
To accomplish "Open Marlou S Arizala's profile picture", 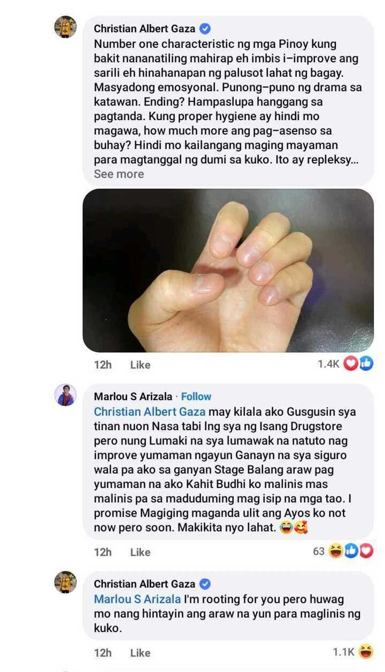I will click(65, 395).
